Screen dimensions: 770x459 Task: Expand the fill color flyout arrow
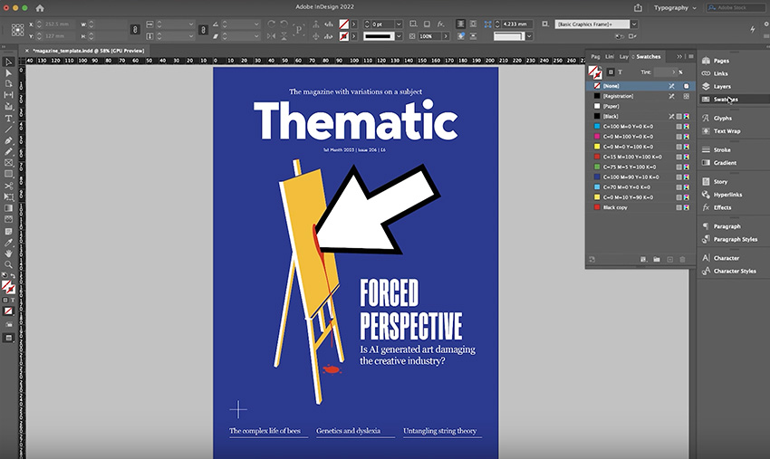353,24
